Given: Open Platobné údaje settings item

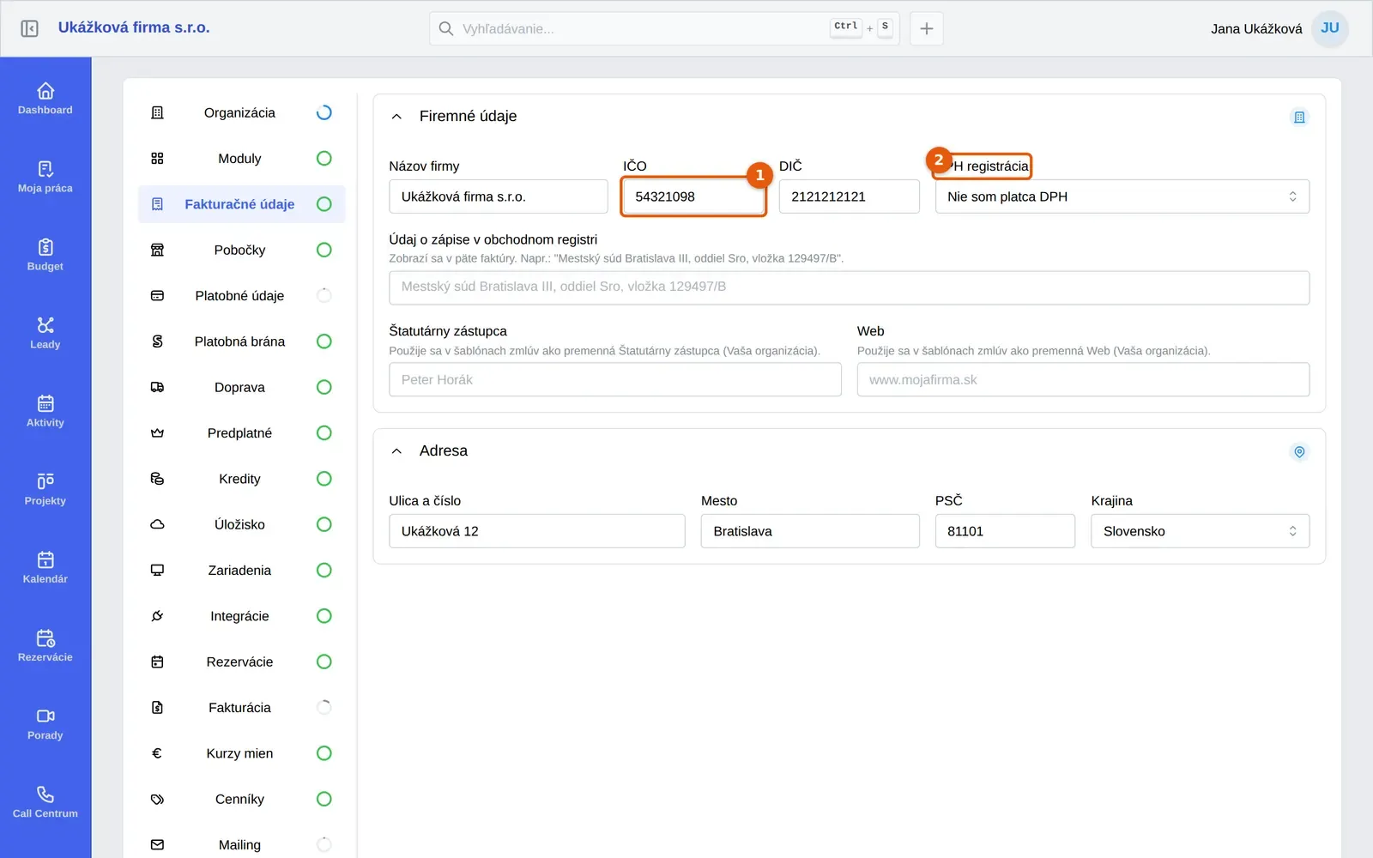Looking at the screenshot, I should (x=241, y=295).
